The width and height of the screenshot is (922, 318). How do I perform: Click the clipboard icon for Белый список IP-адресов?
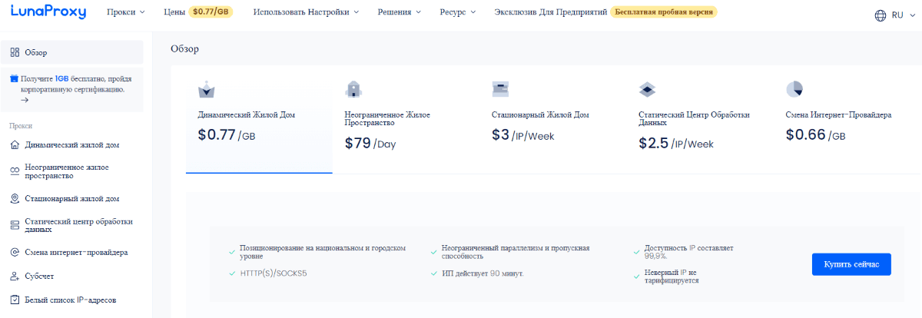point(15,300)
